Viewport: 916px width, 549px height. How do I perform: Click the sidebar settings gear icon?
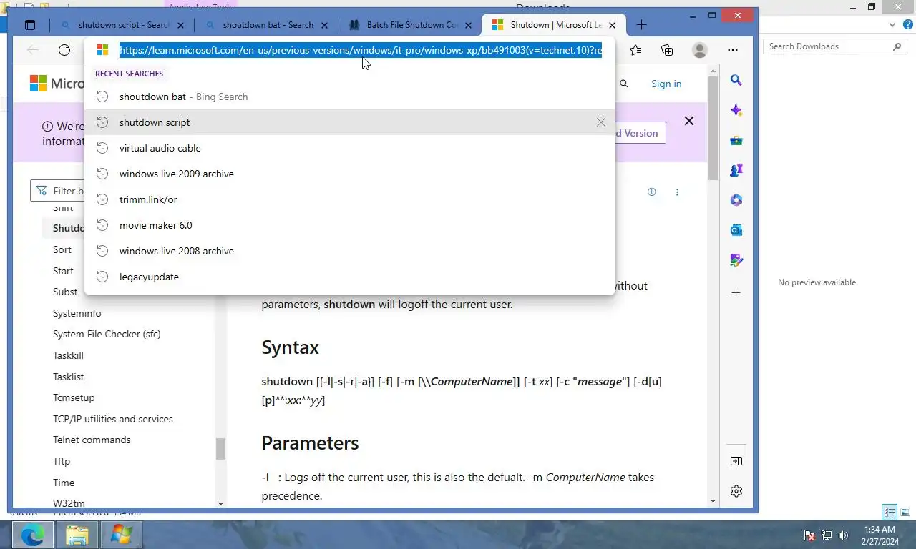click(736, 491)
